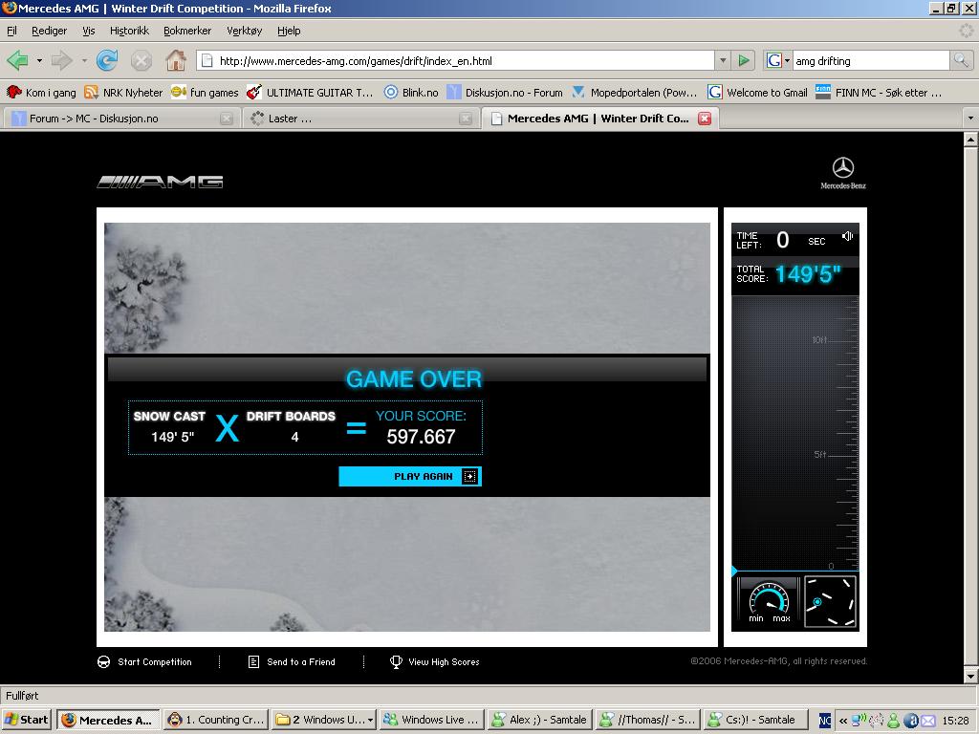
Task: Click the Forward arrow button
Action: tap(62, 60)
